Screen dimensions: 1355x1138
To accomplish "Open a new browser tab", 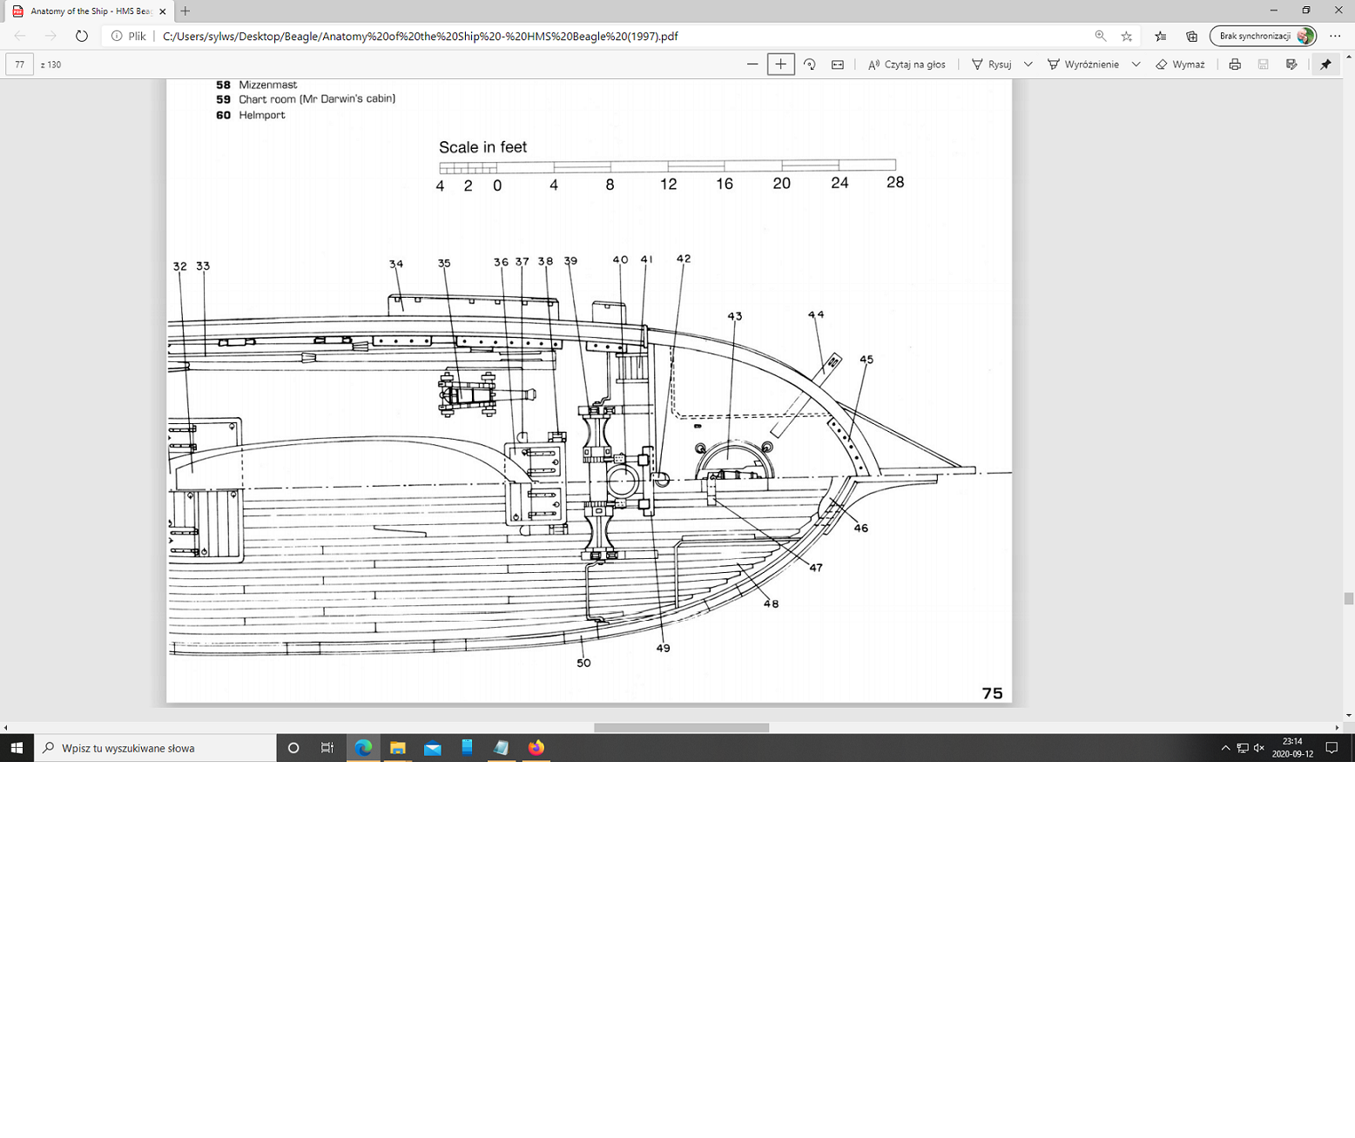I will (185, 11).
